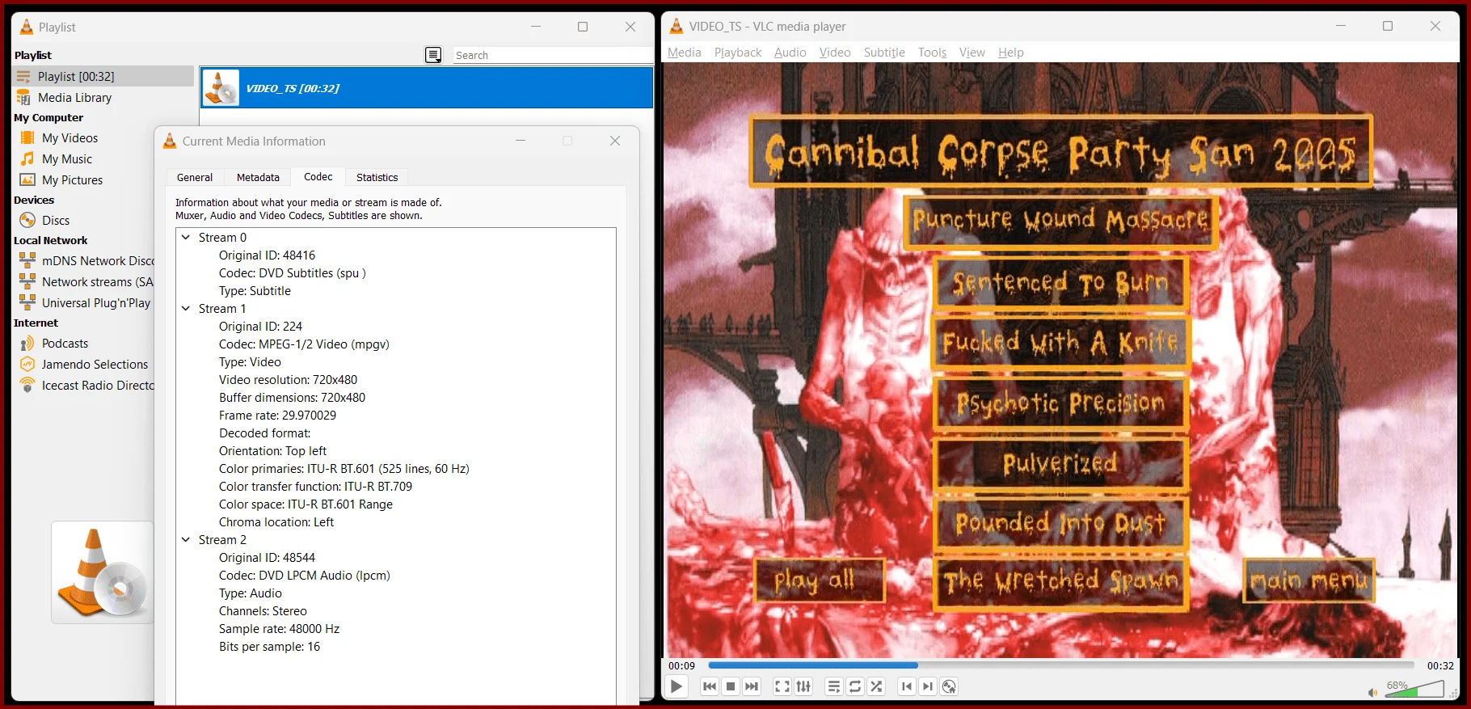Open the Media menu

685,53
